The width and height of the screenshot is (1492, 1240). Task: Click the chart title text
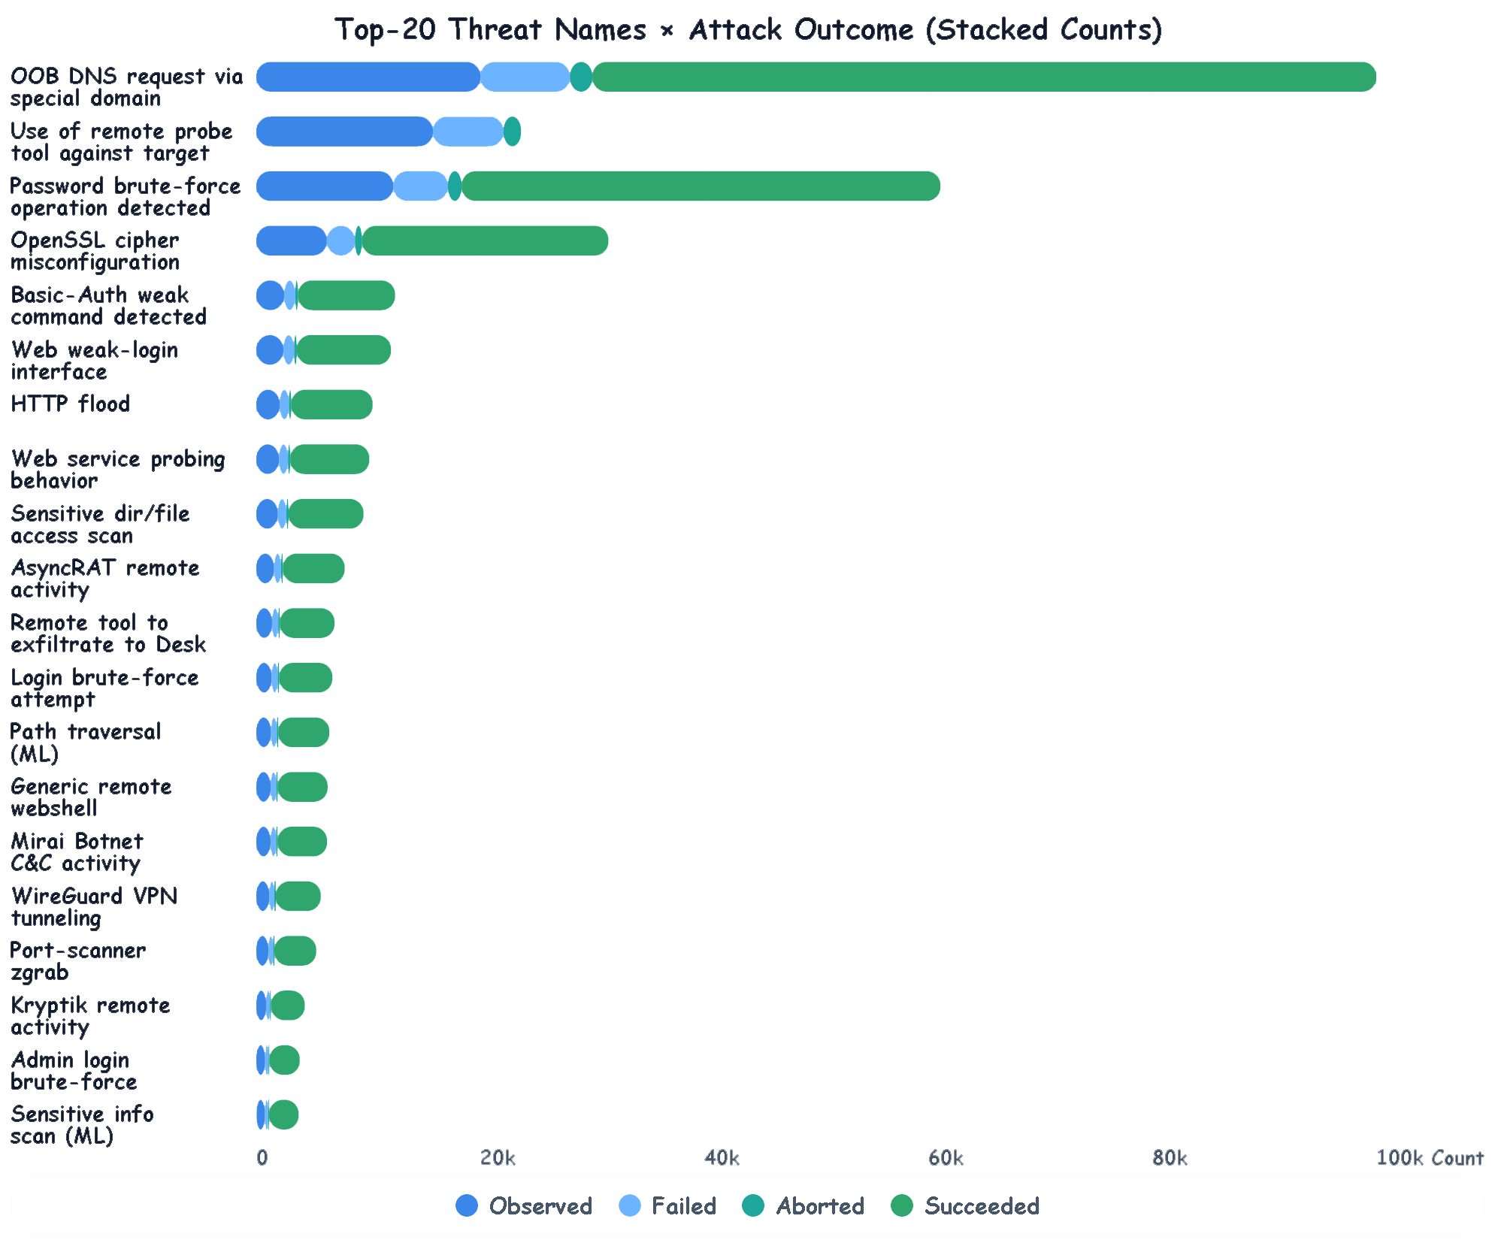(x=748, y=30)
